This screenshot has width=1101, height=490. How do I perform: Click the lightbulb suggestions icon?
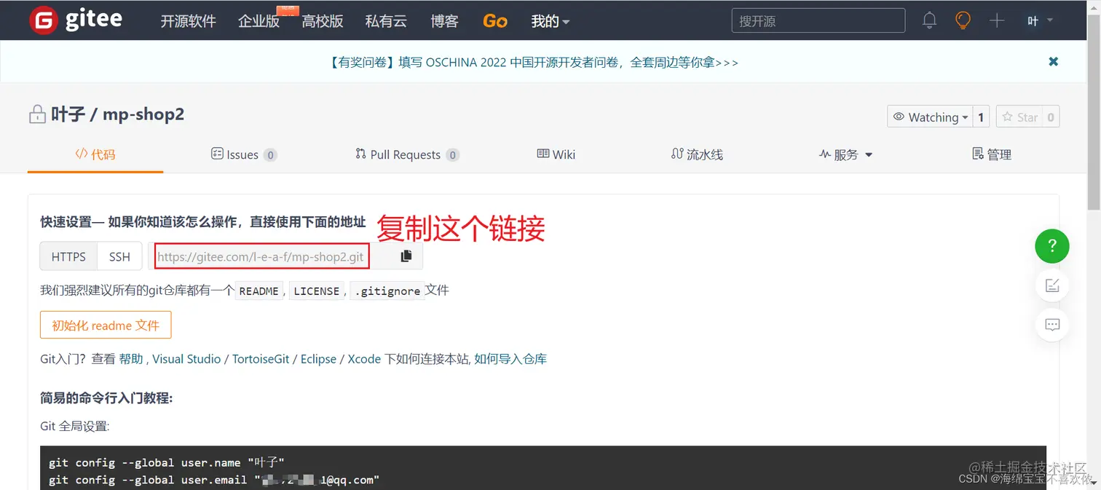tap(963, 20)
